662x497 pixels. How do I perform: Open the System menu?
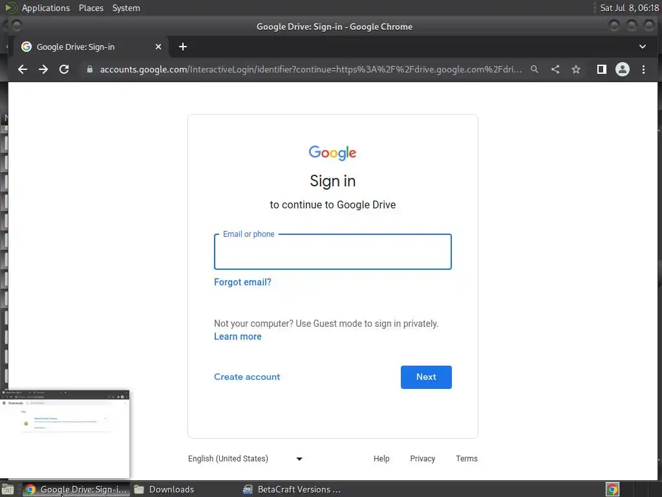point(126,8)
